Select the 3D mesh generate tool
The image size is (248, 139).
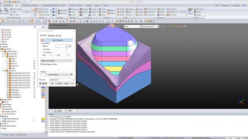pos(54,15)
